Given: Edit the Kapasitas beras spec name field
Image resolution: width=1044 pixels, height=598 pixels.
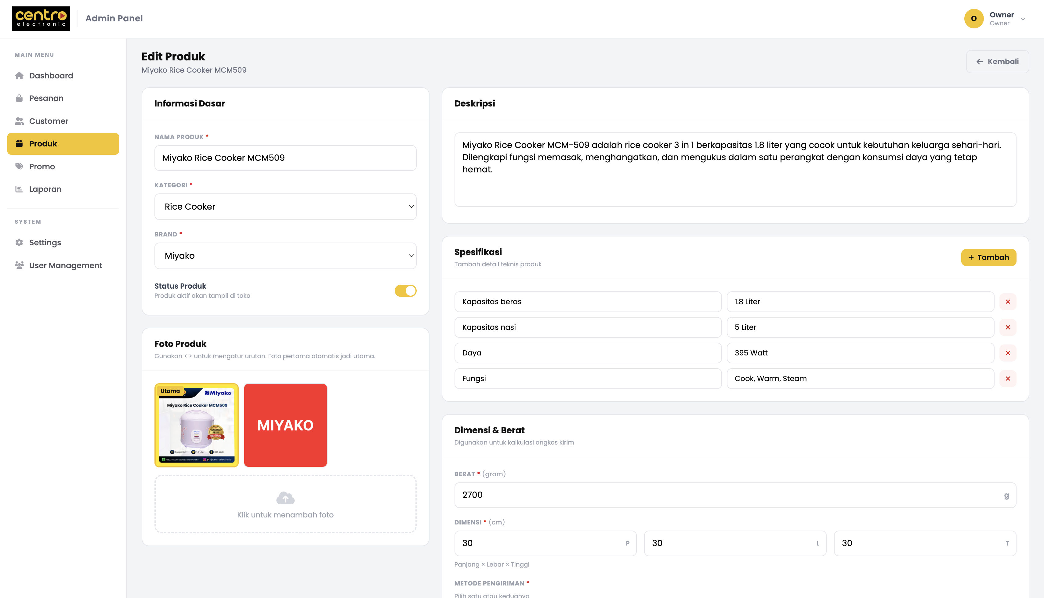Looking at the screenshot, I should 588,302.
